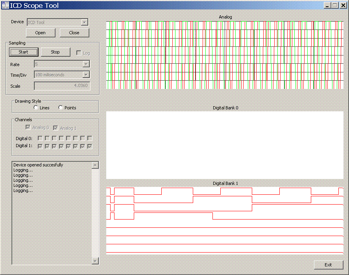The width and height of the screenshot is (349, 275).
Task: Click the Scale value field
Action: pos(62,86)
